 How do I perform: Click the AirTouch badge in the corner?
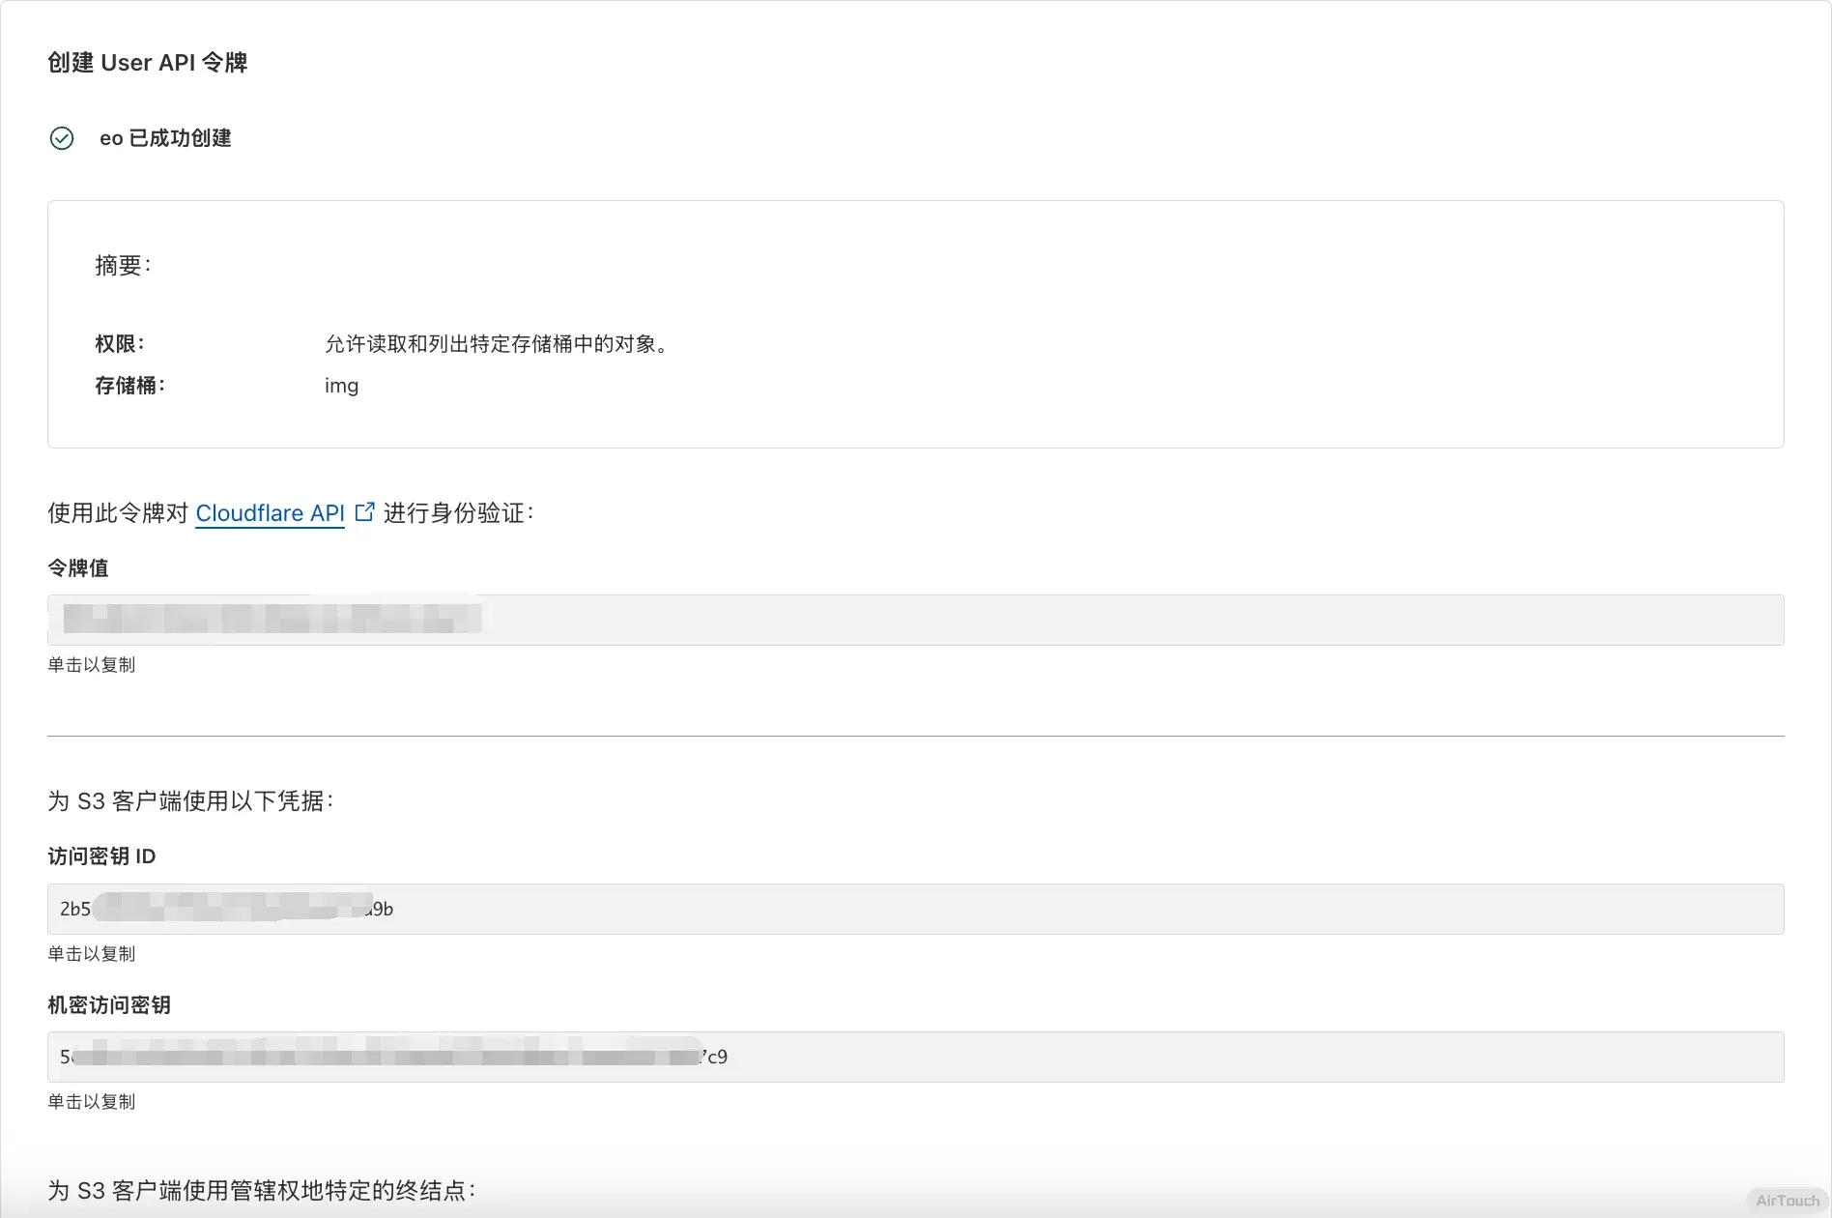coord(1787,1201)
